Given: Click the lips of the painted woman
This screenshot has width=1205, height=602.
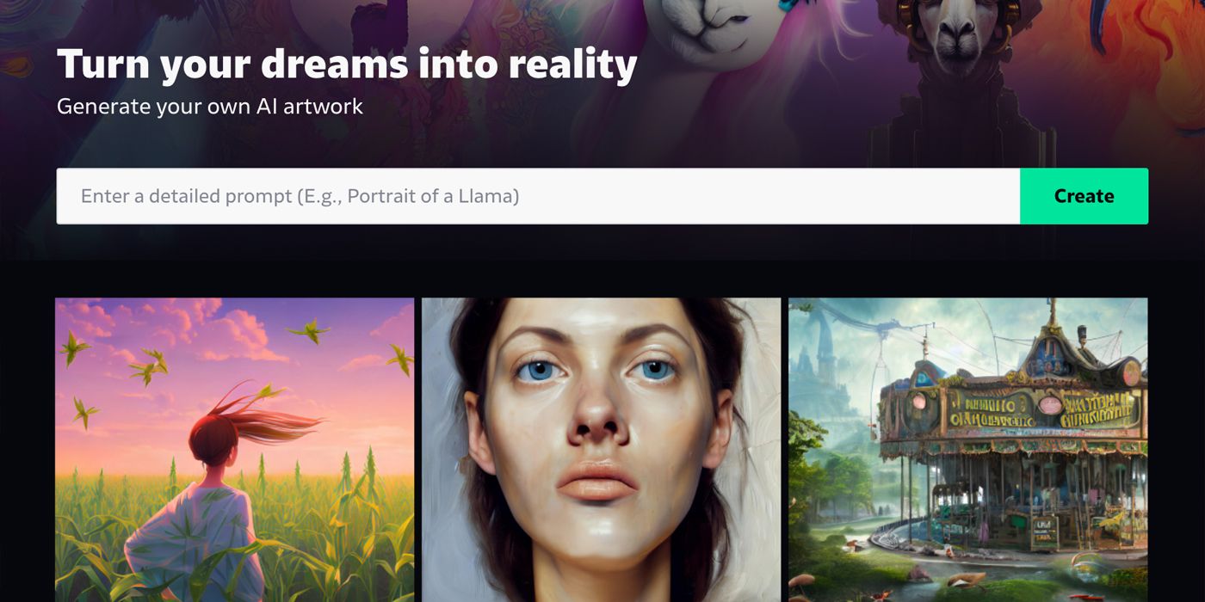Looking at the screenshot, I should tap(597, 481).
